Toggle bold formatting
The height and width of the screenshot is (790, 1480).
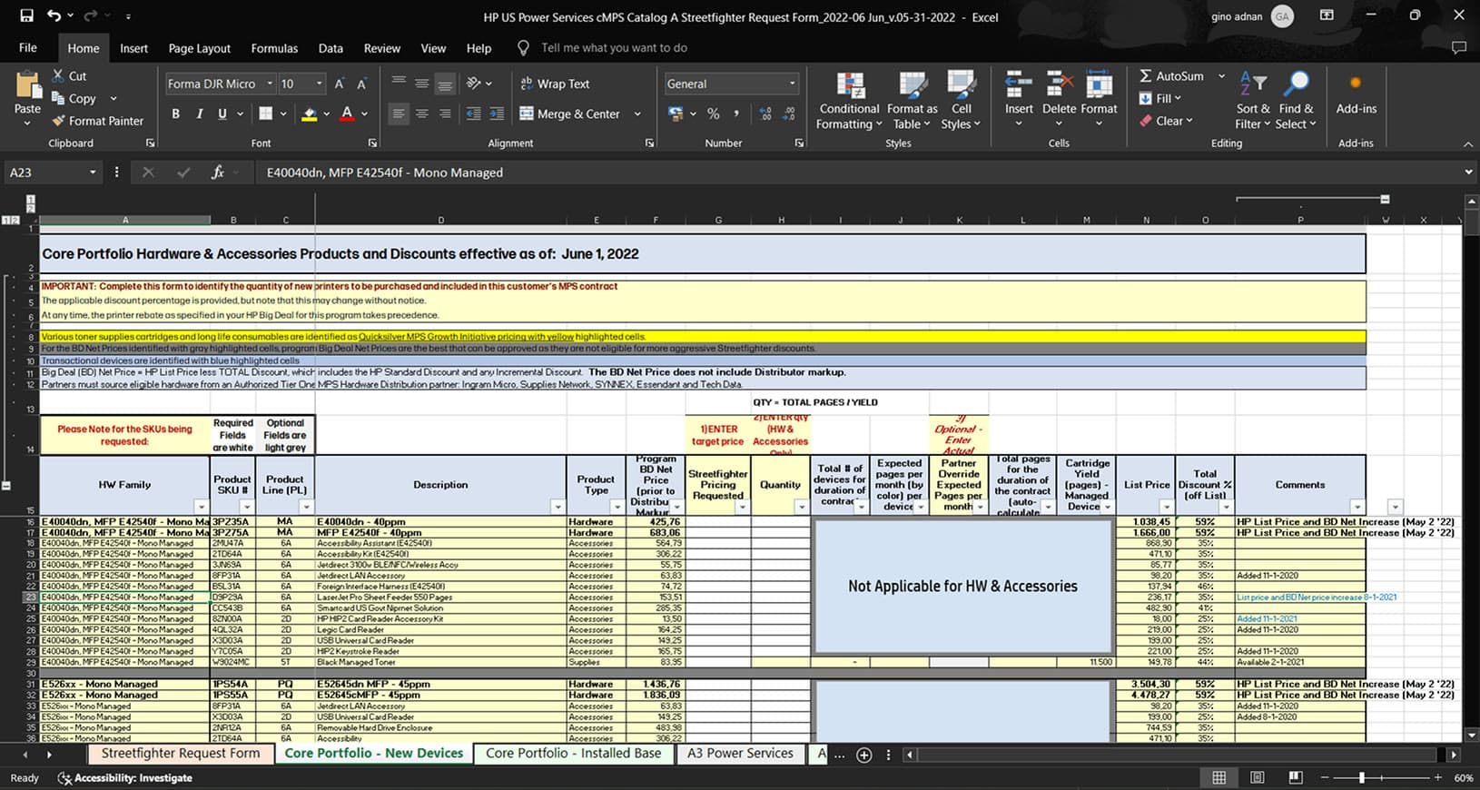coord(175,114)
